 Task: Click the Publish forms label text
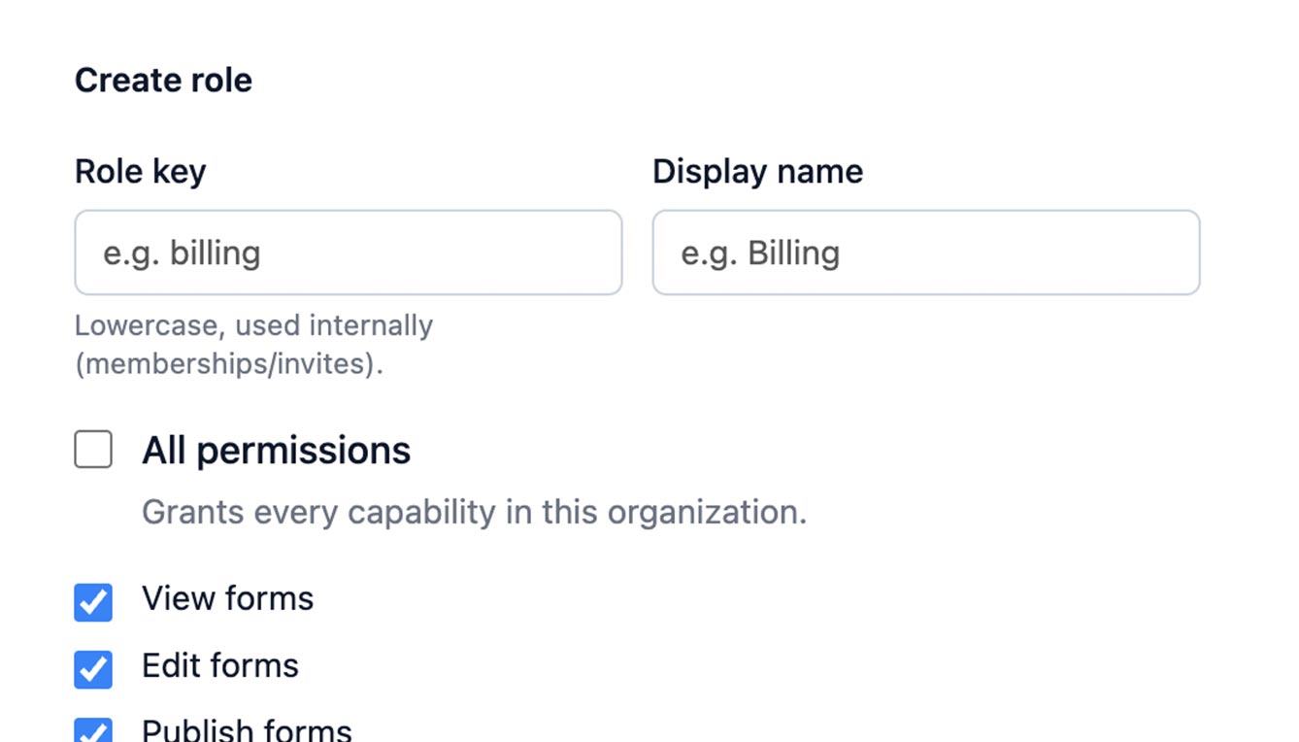(246, 728)
